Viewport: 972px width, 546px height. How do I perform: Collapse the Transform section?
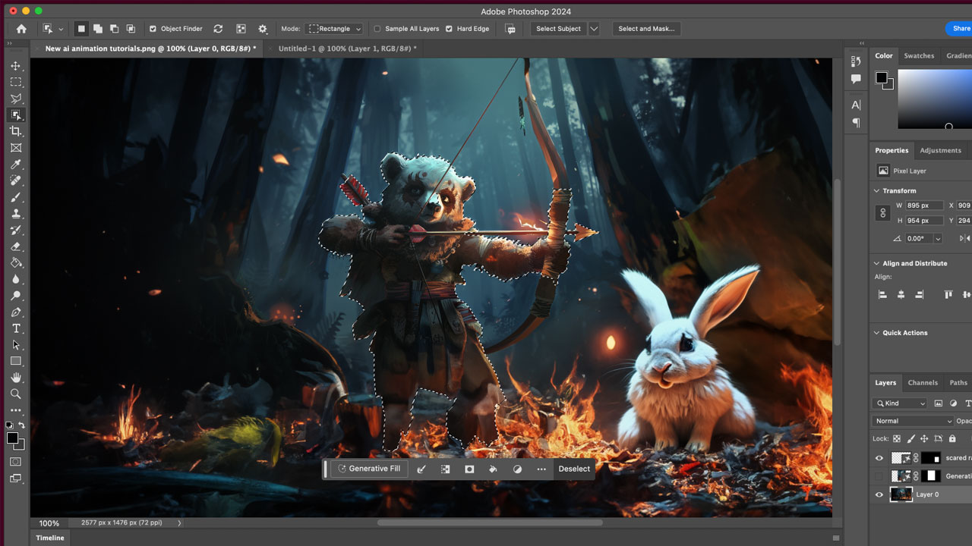coord(876,191)
